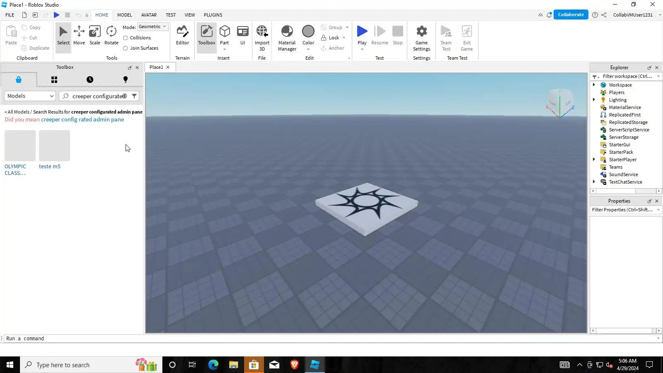This screenshot has height=373, width=663.
Task: Create a new file from quick access
Action: [x=24, y=15]
